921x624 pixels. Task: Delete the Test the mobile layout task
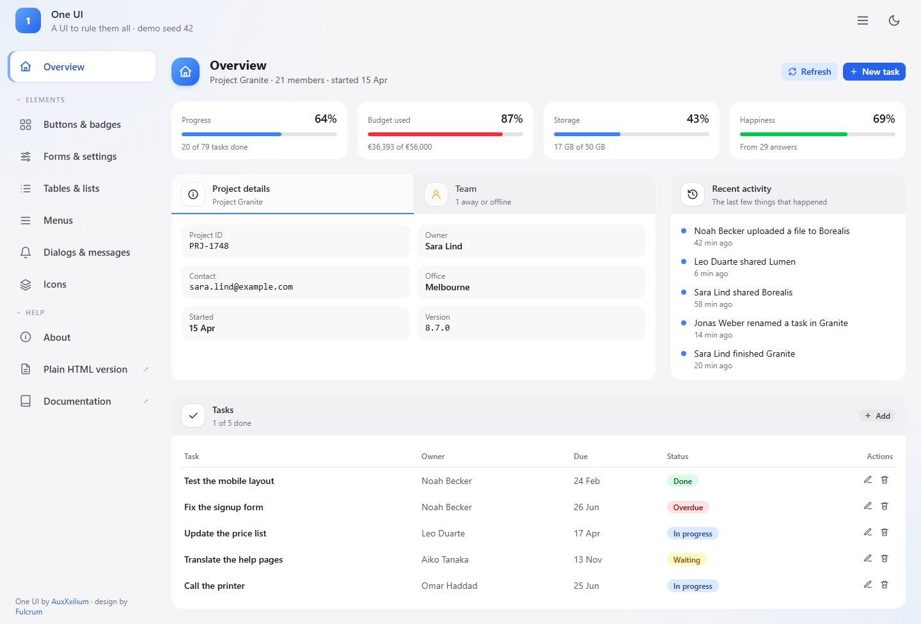pos(885,480)
